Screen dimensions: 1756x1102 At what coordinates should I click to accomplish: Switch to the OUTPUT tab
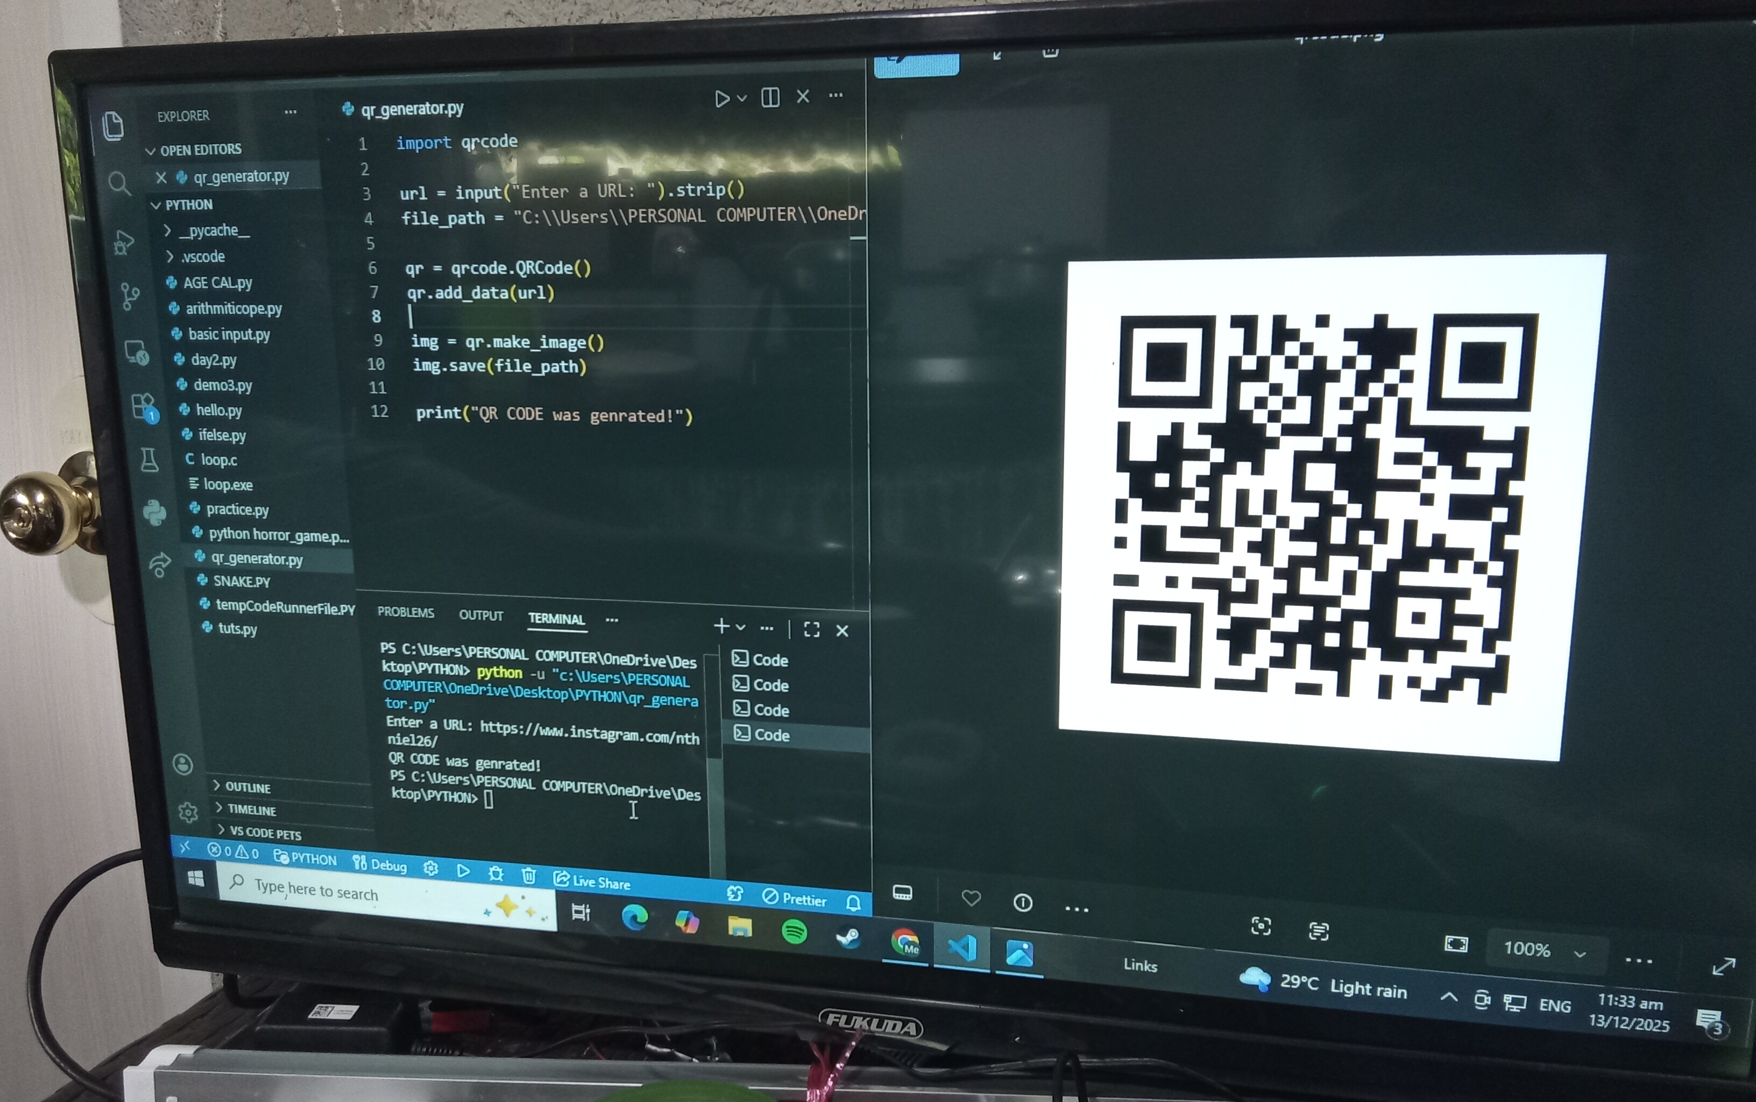pyautogui.click(x=481, y=615)
